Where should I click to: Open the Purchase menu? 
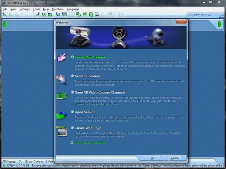pos(58,9)
